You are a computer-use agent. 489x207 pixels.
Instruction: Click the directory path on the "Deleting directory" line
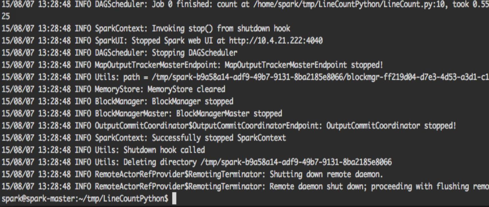pyautogui.click(x=296, y=162)
